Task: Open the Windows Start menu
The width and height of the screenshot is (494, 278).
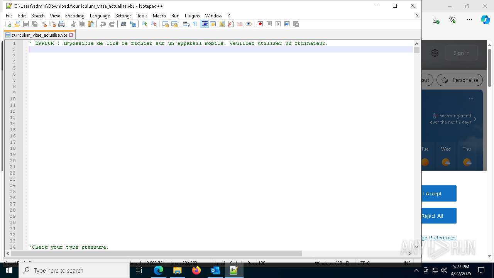Action: [9, 270]
